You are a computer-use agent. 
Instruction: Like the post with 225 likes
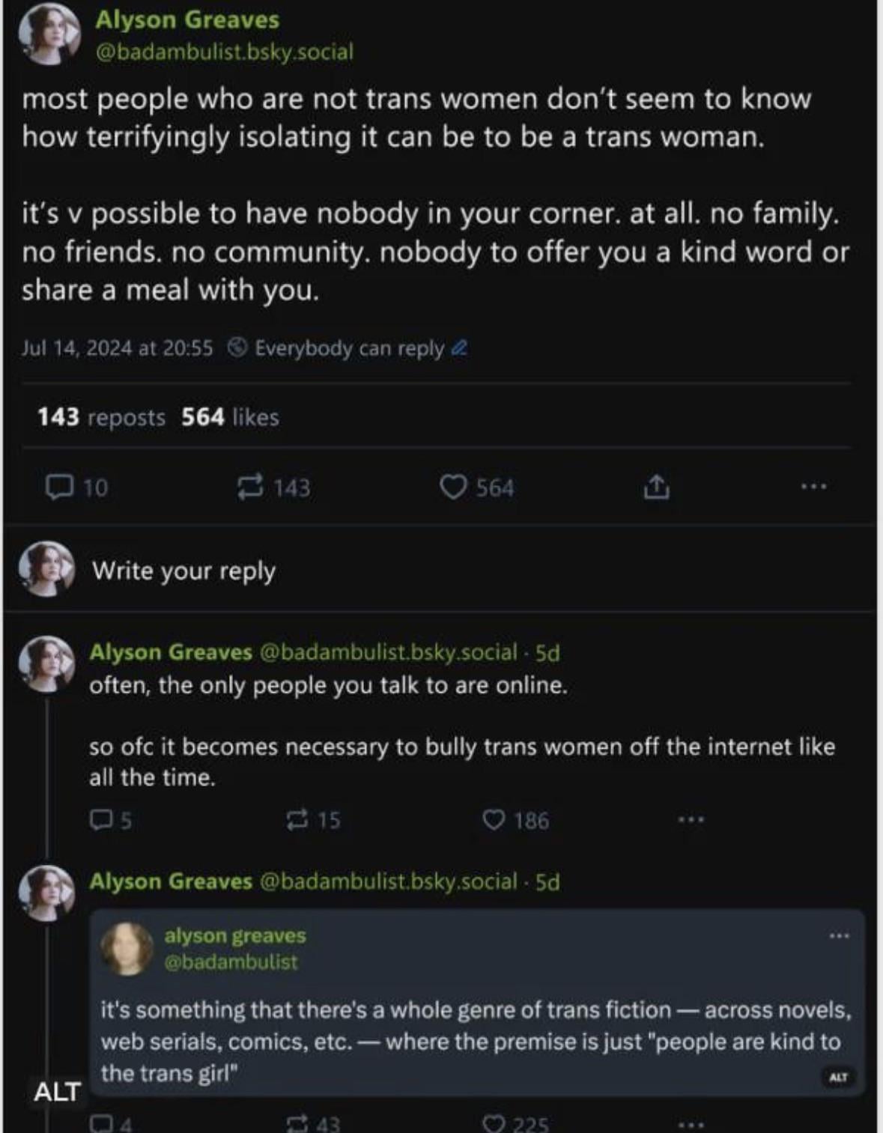(x=494, y=1123)
